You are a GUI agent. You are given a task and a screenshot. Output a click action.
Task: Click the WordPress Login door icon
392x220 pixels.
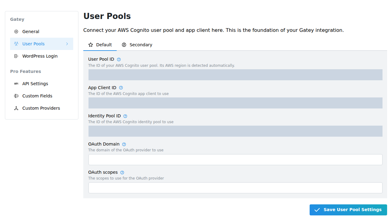(x=16, y=56)
